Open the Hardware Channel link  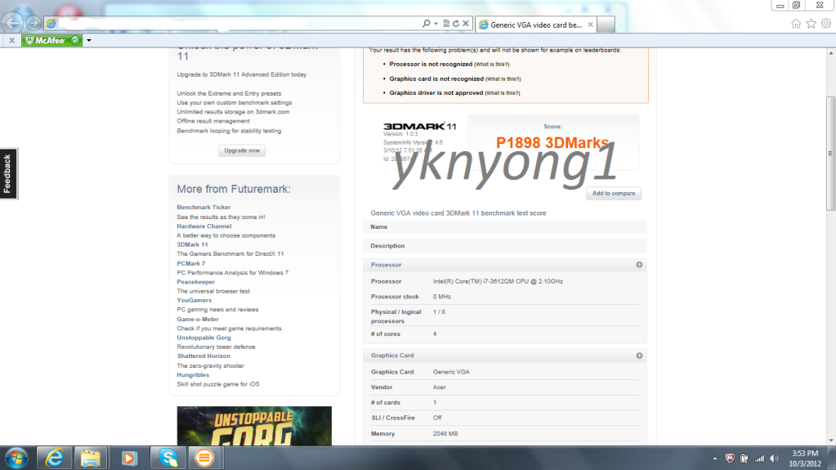tap(204, 226)
